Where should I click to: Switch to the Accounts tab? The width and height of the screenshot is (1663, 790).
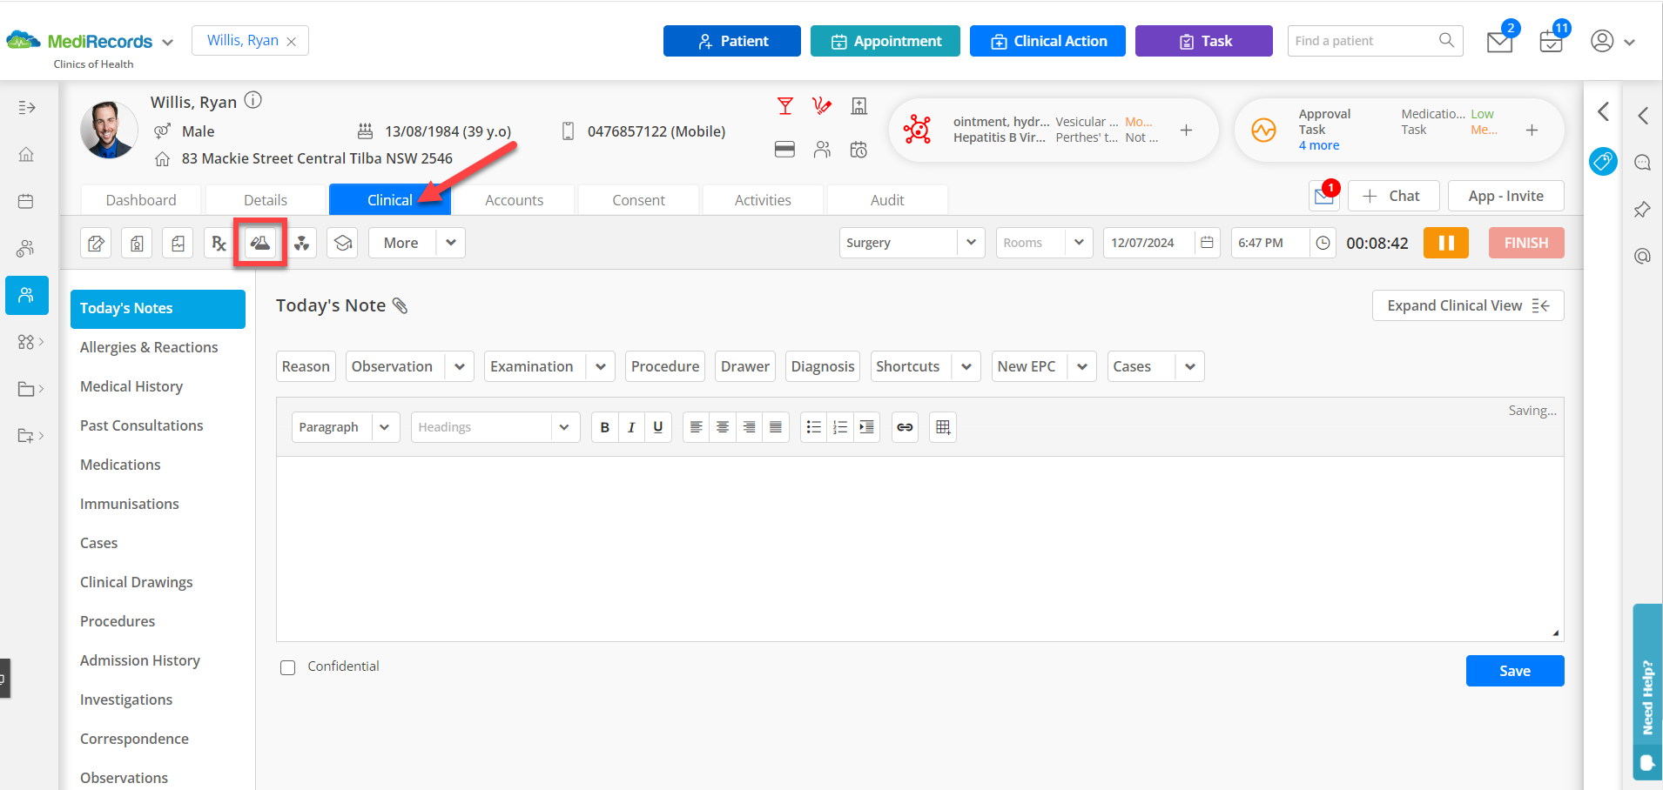pos(514,200)
